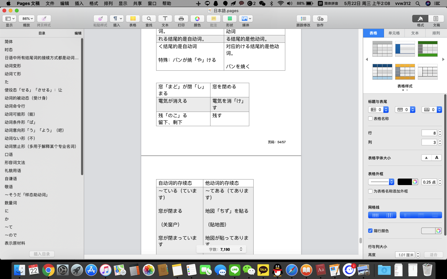
Task: Click the 形状 (Shape) toolbar icon
Action: coord(230,19)
